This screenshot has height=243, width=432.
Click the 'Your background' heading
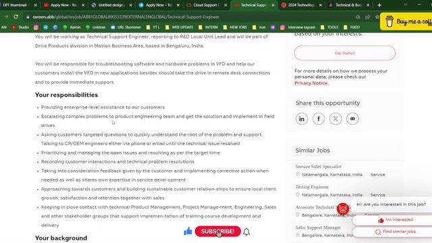point(61,238)
